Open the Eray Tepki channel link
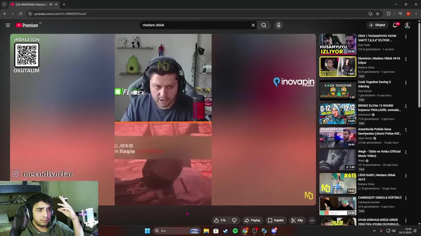 364,45
